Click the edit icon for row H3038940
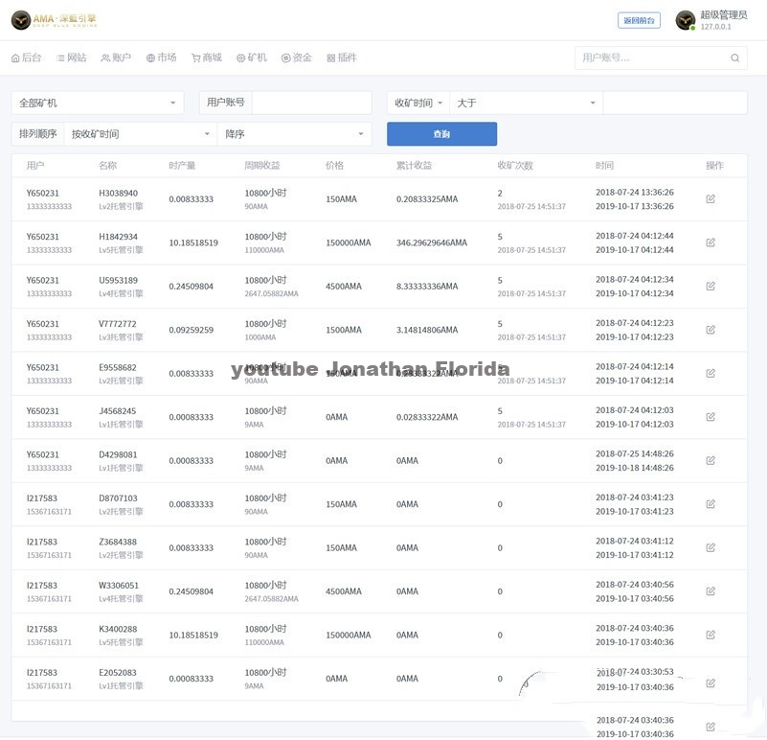 (711, 199)
